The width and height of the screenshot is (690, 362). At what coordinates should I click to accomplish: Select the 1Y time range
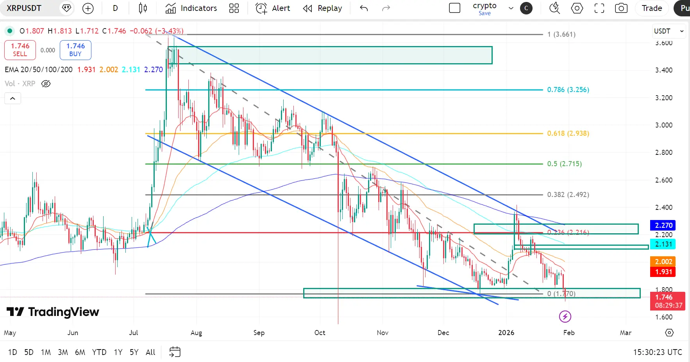pos(118,352)
